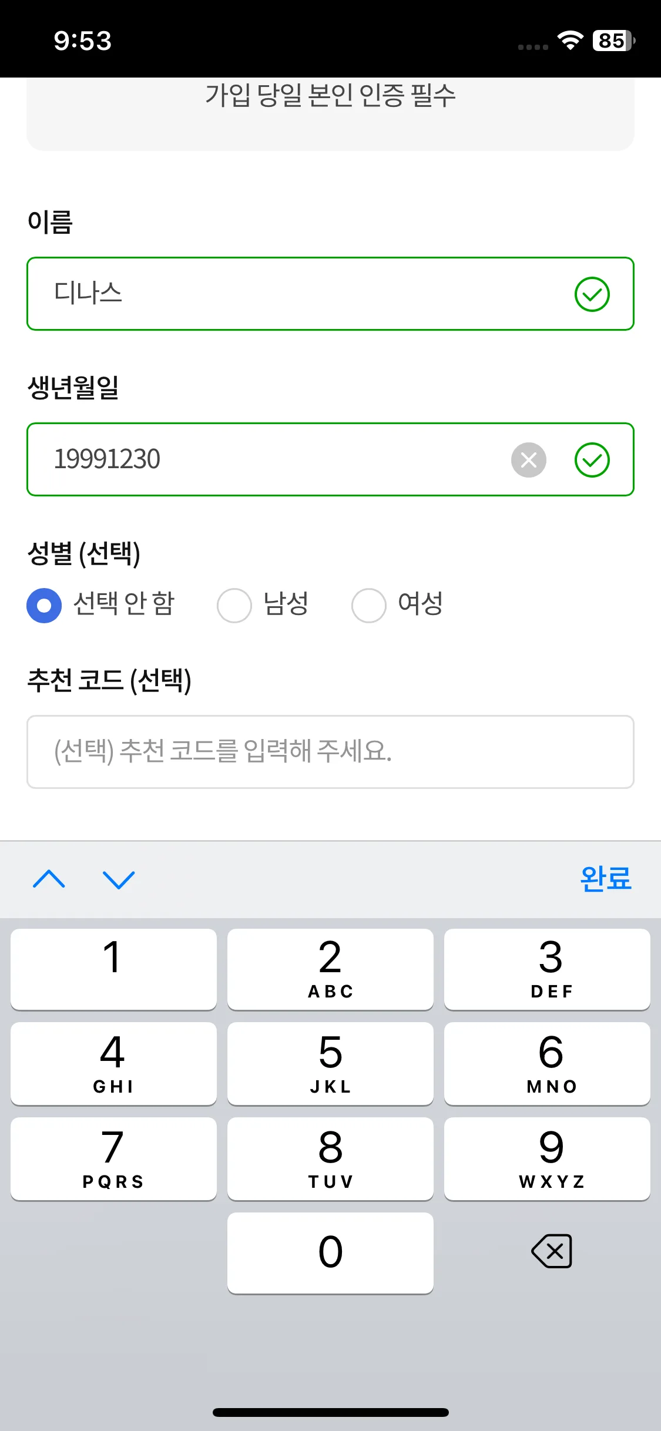The width and height of the screenshot is (661, 1431).
Task: Tap the battery indicator showing 85
Action: tap(613, 41)
